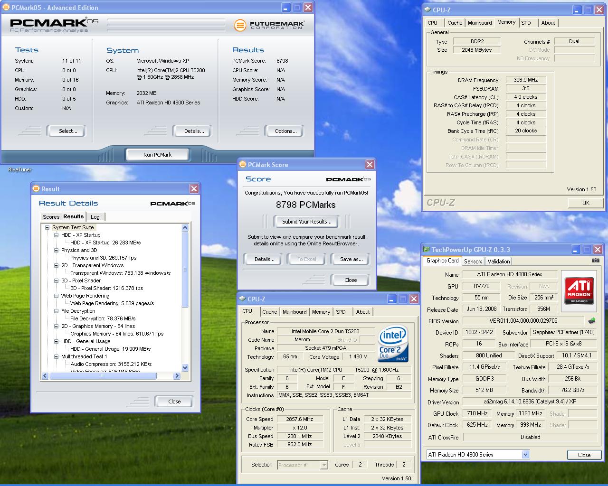Viewport: 608px width, 486px height.
Task: Collapse the Multithreaded Test 1 node
Action: (57, 356)
